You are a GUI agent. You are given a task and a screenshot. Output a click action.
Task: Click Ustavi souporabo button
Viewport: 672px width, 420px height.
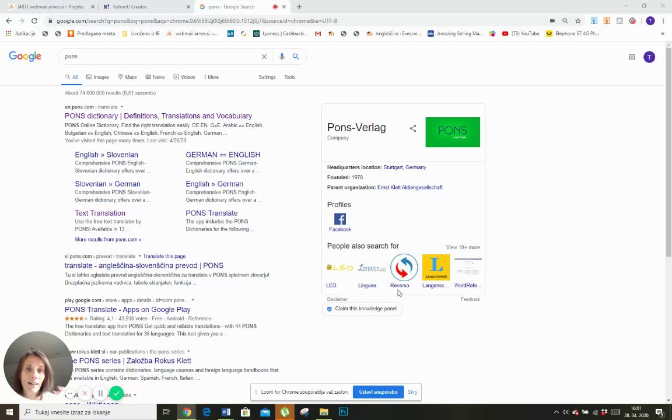pyautogui.click(x=378, y=392)
